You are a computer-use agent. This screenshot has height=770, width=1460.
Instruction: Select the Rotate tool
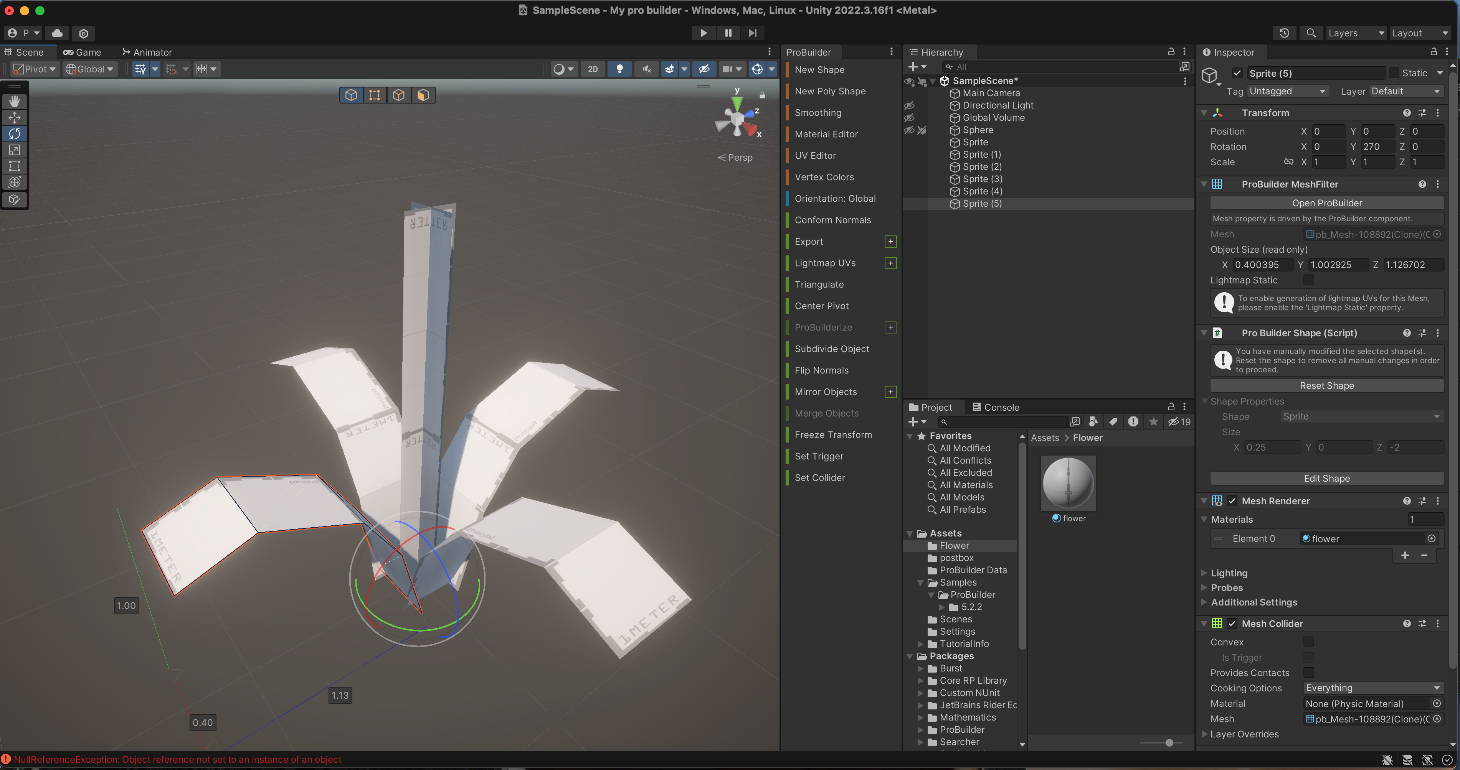point(15,133)
